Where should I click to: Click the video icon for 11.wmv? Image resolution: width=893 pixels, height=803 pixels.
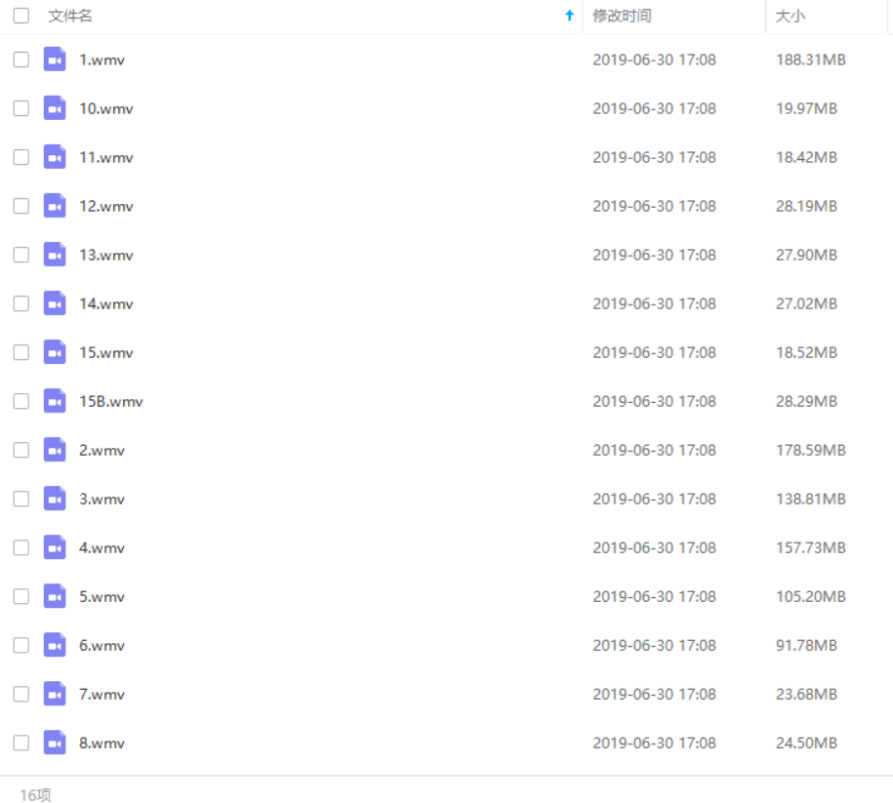[55, 157]
